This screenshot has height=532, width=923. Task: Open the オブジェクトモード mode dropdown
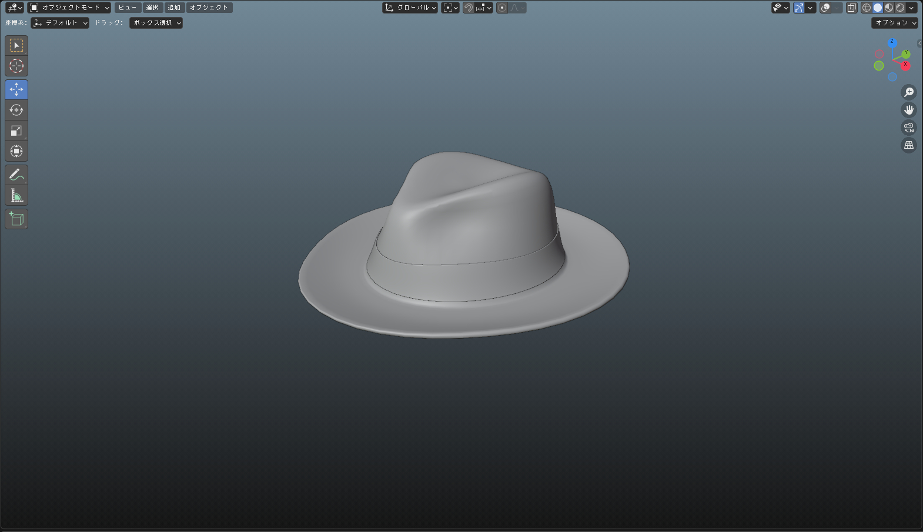pos(69,8)
